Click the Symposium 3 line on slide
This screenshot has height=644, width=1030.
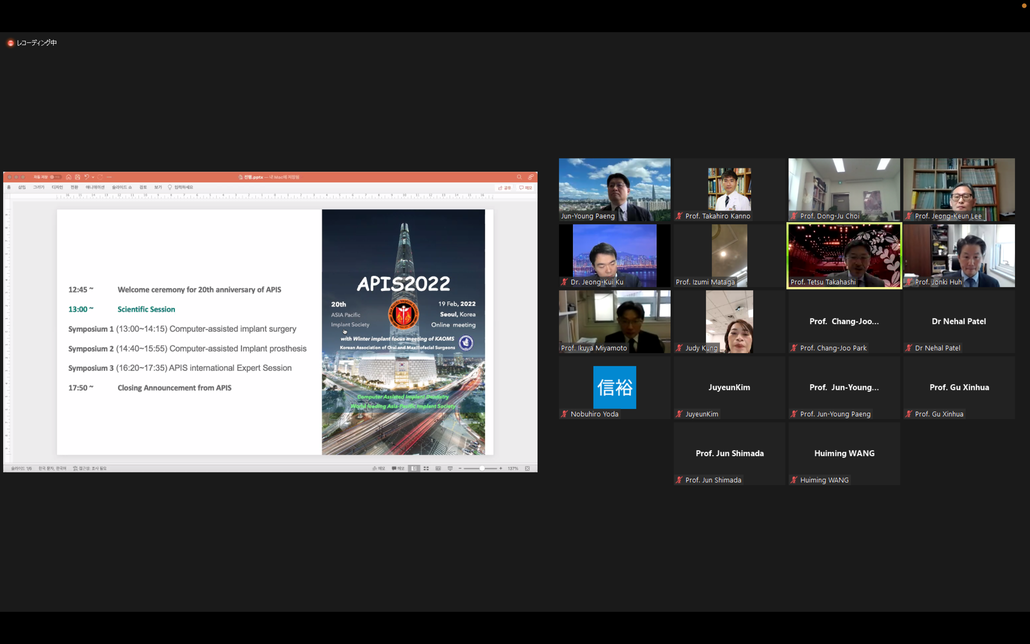click(180, 368)
